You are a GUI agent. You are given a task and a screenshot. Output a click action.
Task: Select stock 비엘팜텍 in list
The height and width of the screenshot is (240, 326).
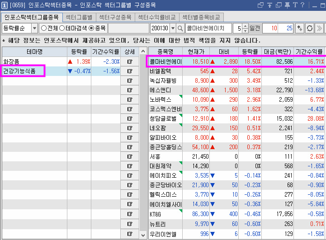click(x=236, y=71)
